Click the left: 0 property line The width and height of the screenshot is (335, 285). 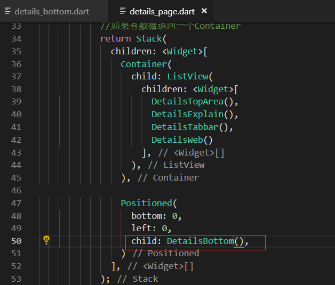[x=151, y=228]
